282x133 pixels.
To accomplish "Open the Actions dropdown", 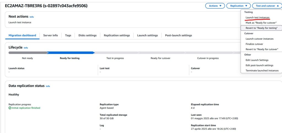I will (215, 6).
